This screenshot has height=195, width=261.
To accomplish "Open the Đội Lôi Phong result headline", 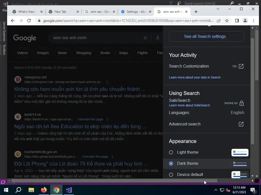I will [x=81, y=164].
